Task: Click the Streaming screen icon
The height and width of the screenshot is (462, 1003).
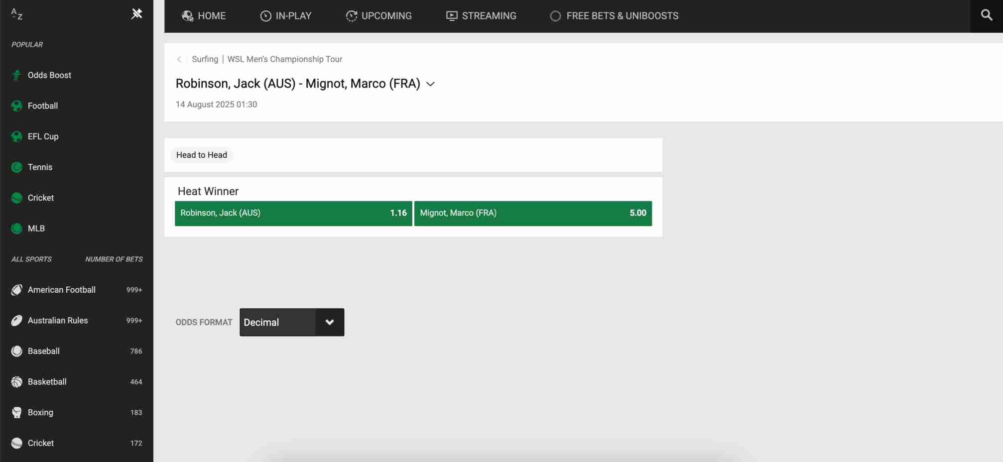Action: tap(452, 16)
